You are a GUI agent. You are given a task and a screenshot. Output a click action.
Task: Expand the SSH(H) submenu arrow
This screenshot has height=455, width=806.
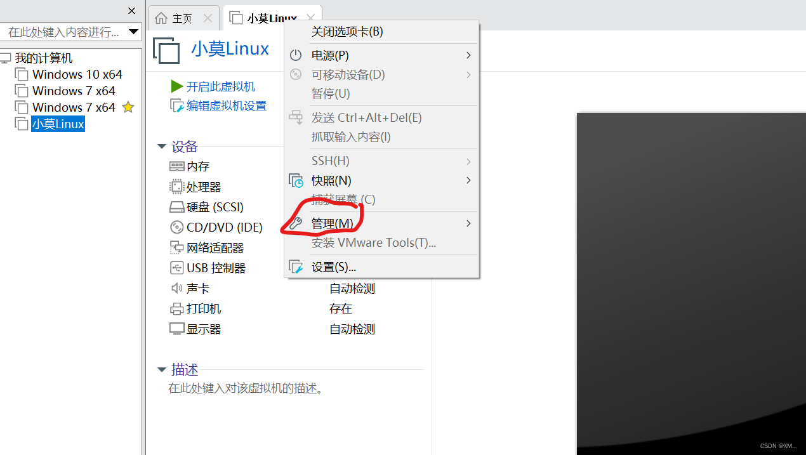[x=468, y=161]
